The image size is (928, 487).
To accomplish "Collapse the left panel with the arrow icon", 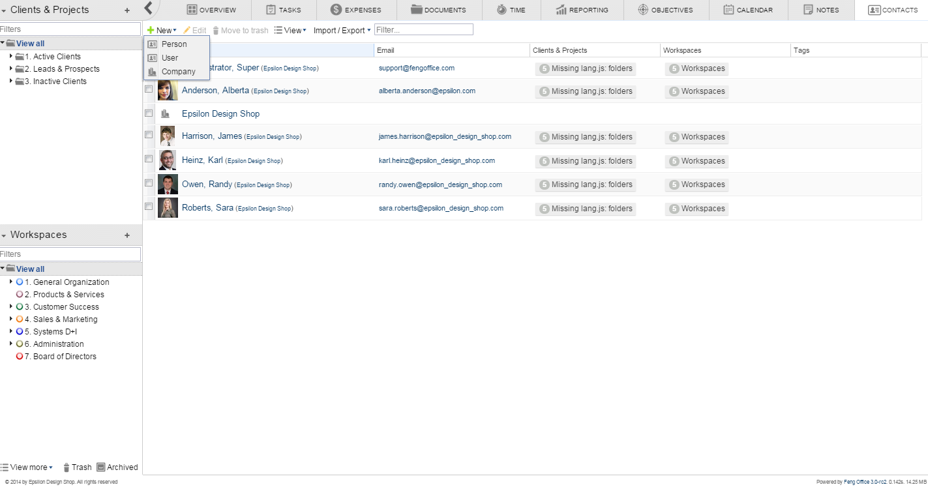I will [149, 8].
